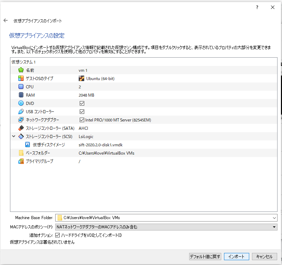Collapse the SCSI storage controller row
This screenshot has width=282, height=265.
14,136
